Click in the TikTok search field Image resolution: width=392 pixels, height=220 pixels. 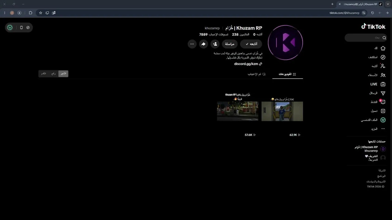point(366,38)
